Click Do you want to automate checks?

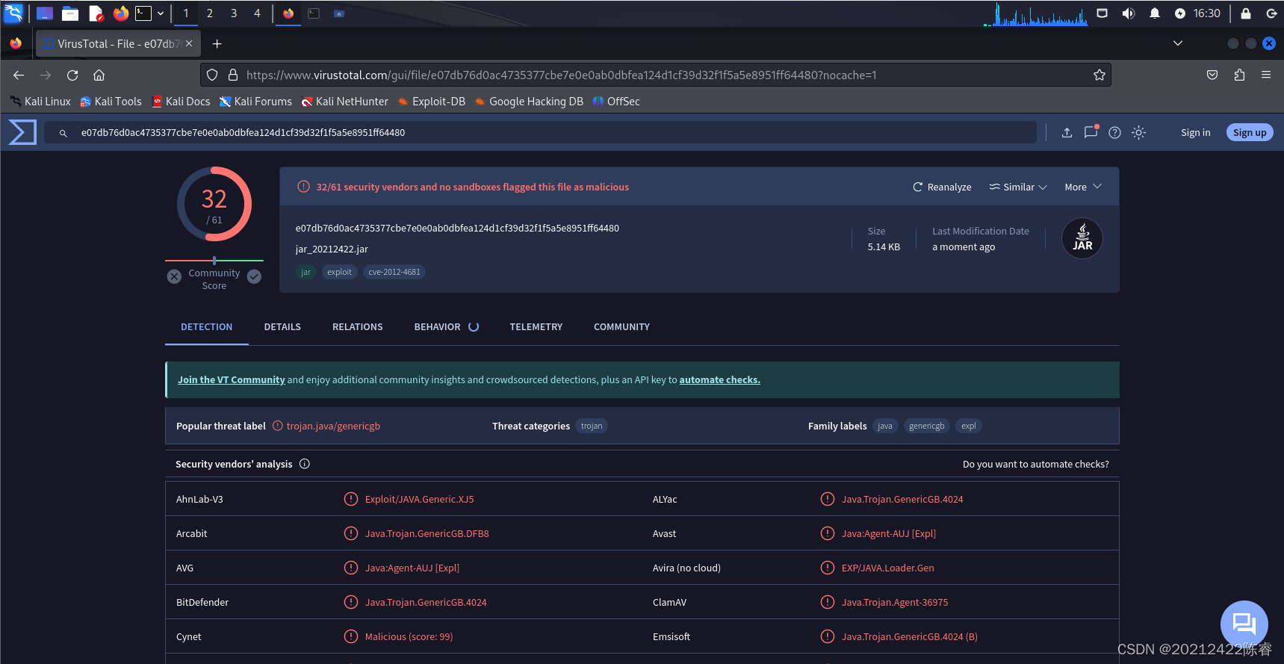coord(1035,464)
